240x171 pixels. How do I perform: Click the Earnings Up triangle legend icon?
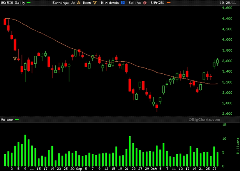coord(79,3)
